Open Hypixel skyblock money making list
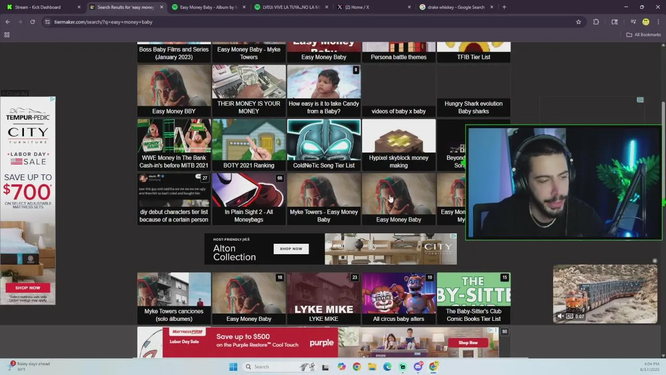 (x=399, y=145)
